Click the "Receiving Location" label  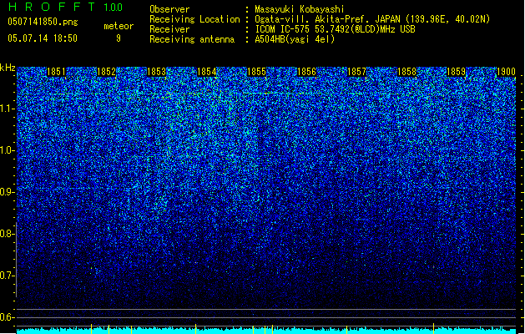[194, 19]
